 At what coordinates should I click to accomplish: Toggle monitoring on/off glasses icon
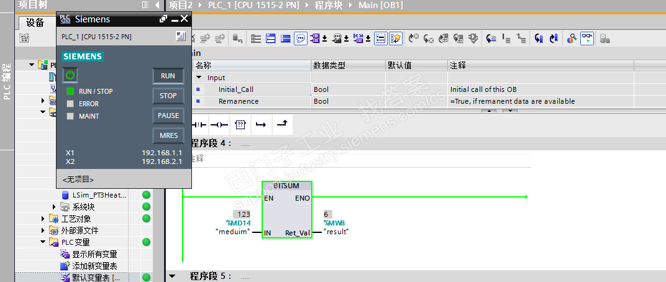[x=587, y=39]
